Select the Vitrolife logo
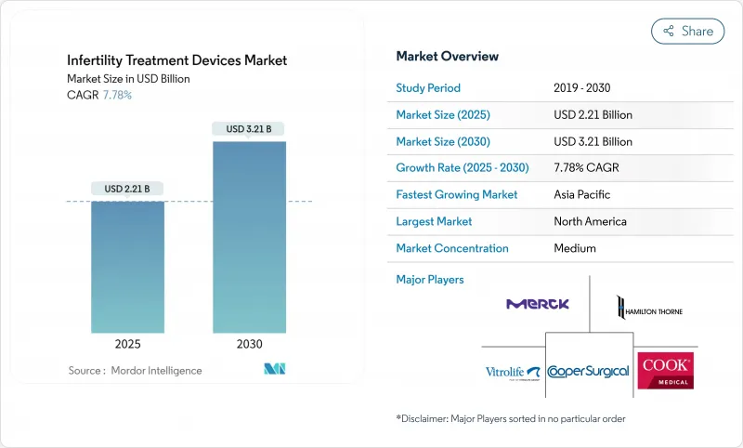This screenshot has width=743, height=448. coord(512,372)
